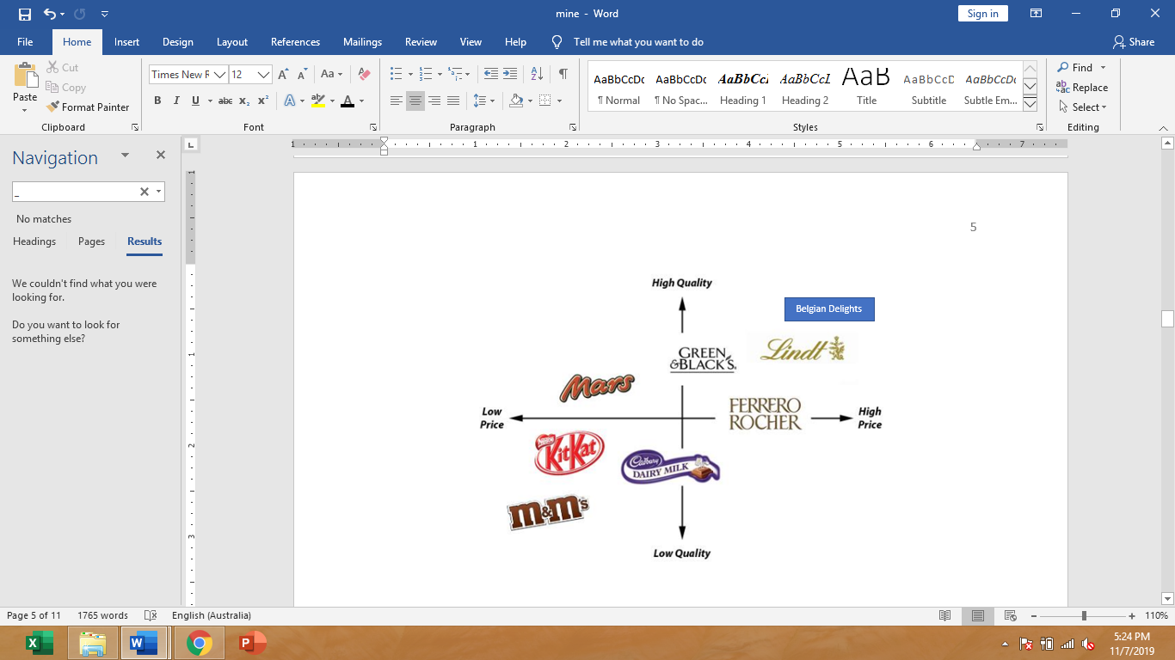Click Replace in Editing group
The width and height of the screenshot is (1175, 660).
(x=1082, y=87)
